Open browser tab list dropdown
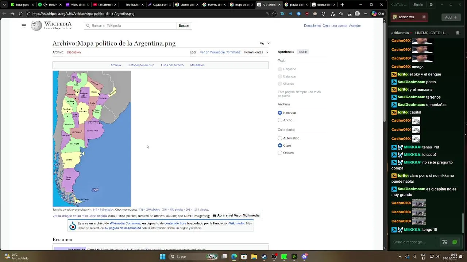The height and width of the screenshot is (262, 467). tap(4, 5)
